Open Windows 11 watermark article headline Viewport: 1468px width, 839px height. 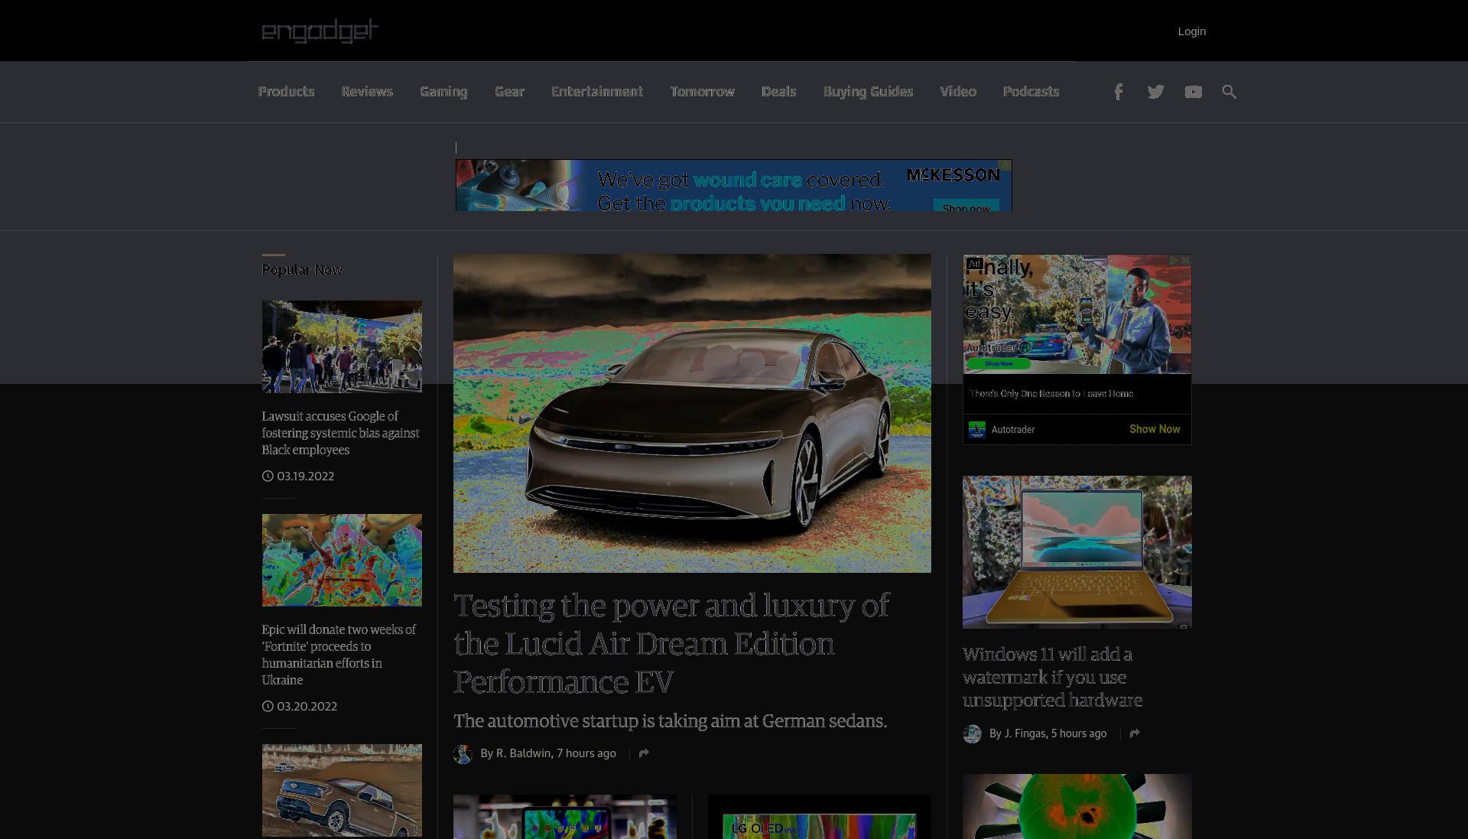[x=1052, y=677]
